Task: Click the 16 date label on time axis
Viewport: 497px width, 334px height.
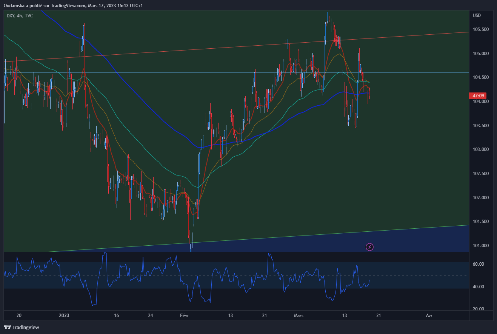Action: click(116, 315)
